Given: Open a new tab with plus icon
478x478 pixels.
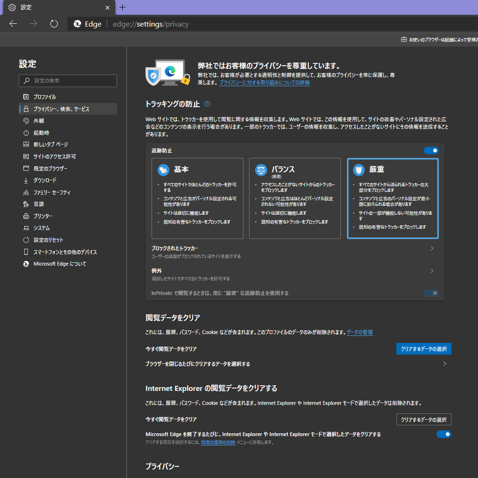Looking at the screenshot, I should click(x=122, y=7).
